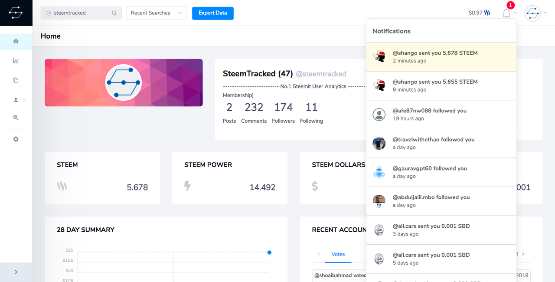Focus the steemtracked username search field
The width and height of the screenshot is (555, 282).
coord(81,13)
